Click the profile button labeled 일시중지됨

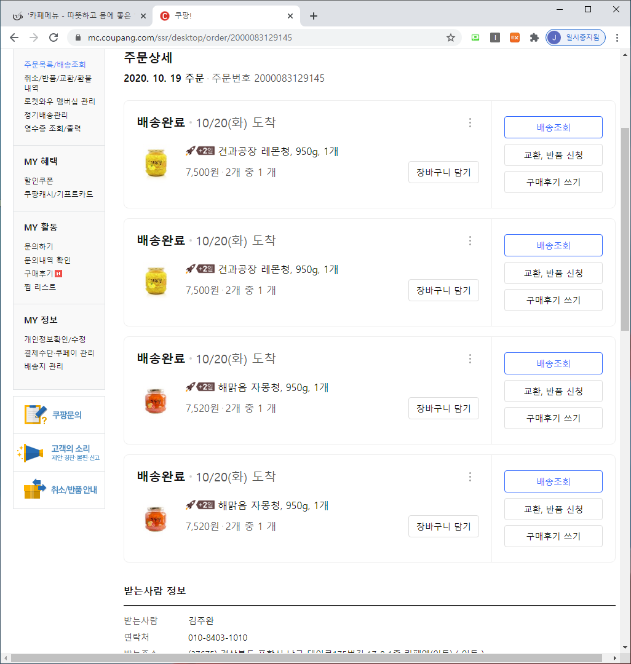(x=576, y=38)
